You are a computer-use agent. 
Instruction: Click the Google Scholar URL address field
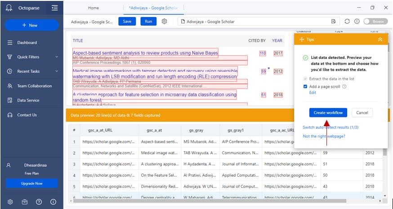pos(256,21)
